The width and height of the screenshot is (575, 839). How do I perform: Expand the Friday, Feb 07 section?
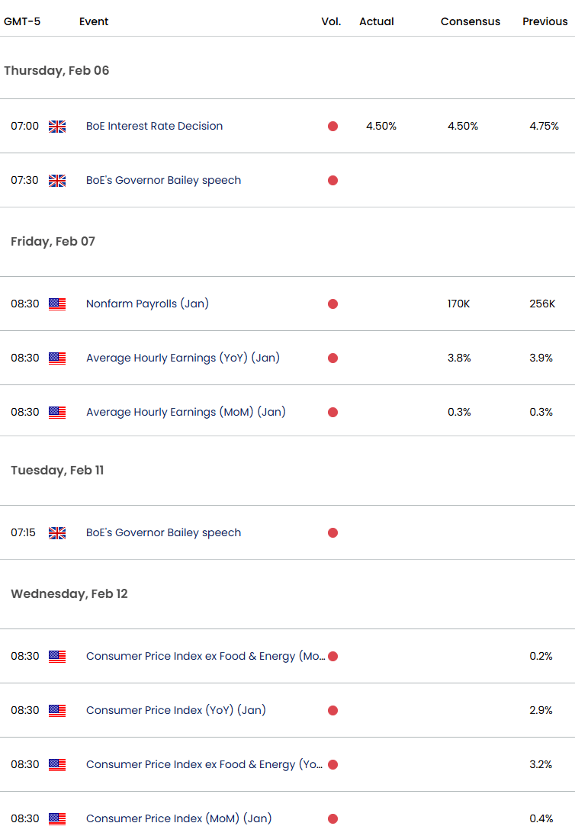click(x=52, y=241)
